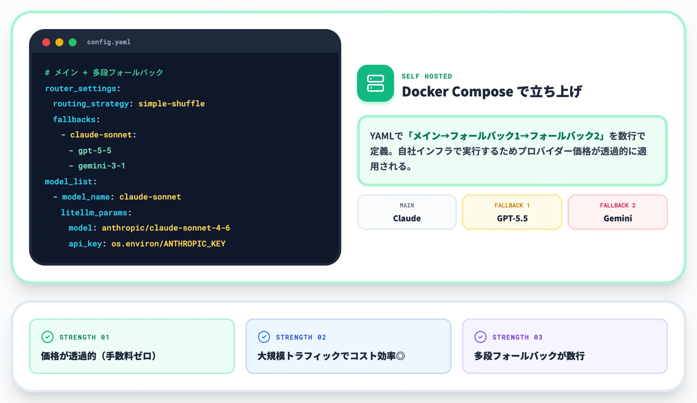
Task: Click the STRENGTH 01 green check icon
Action: 48,337
